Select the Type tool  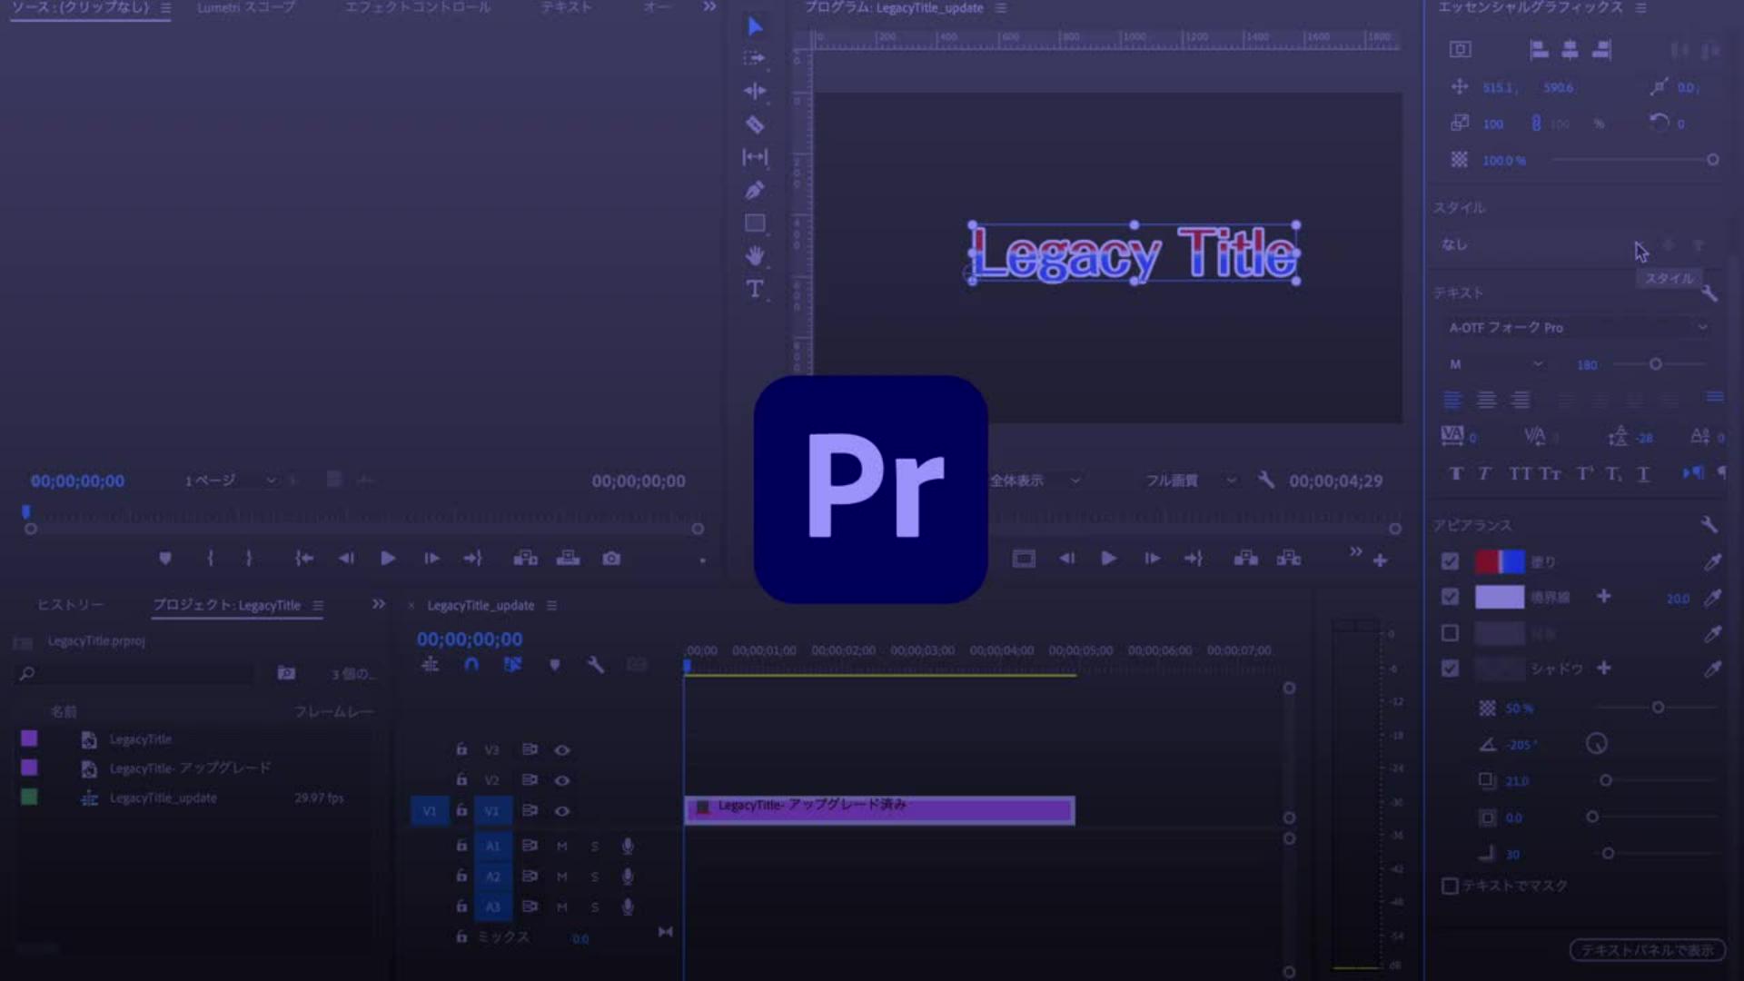click(x=754, y=289)
